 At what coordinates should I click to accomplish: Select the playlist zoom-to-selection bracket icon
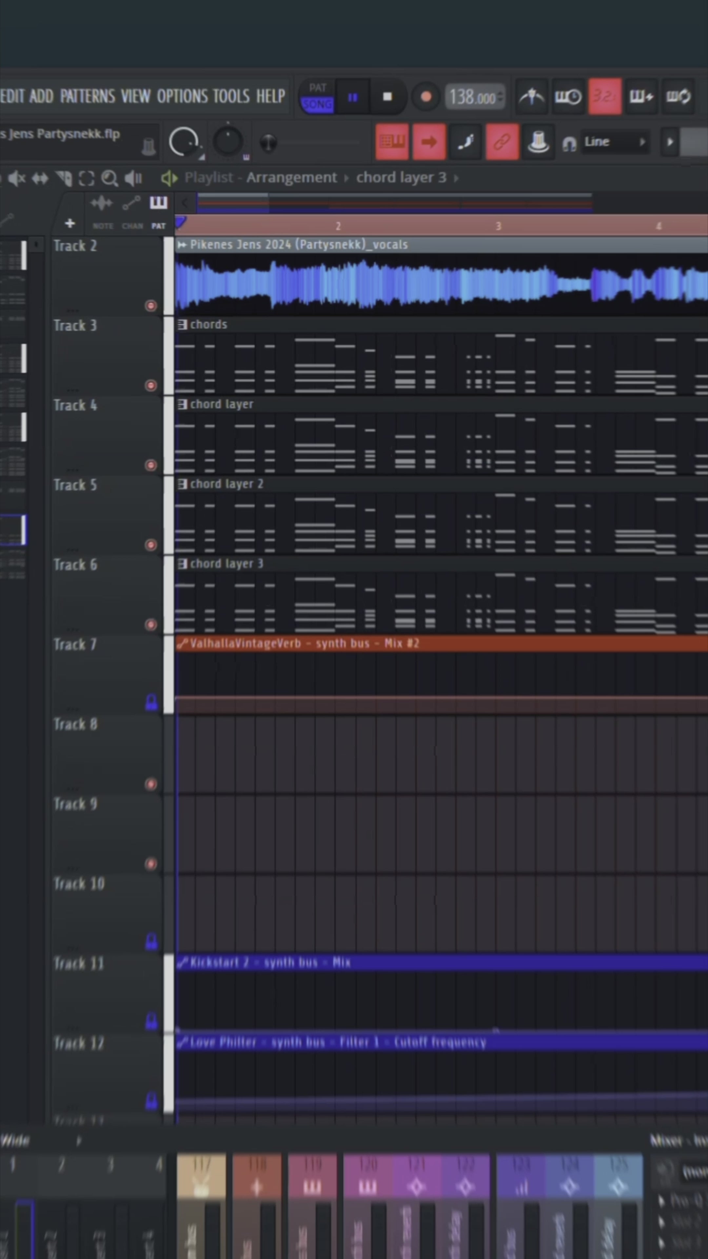tap(87, 178)
